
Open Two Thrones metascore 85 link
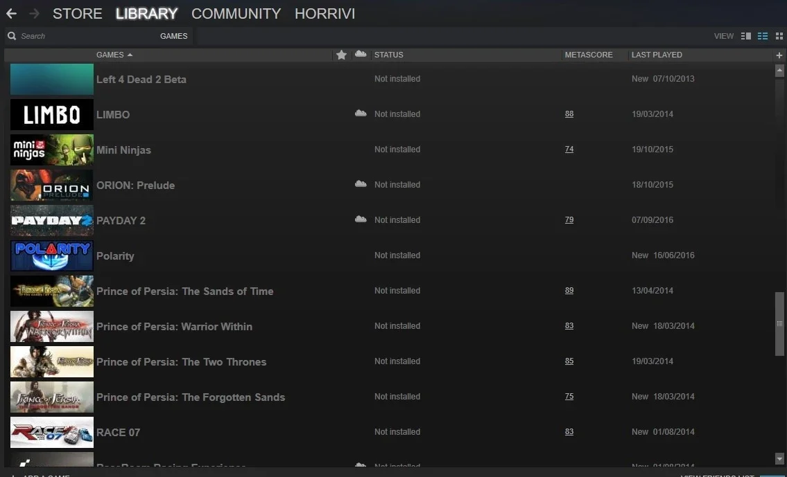pyautogui.click(x=569, y=361)
